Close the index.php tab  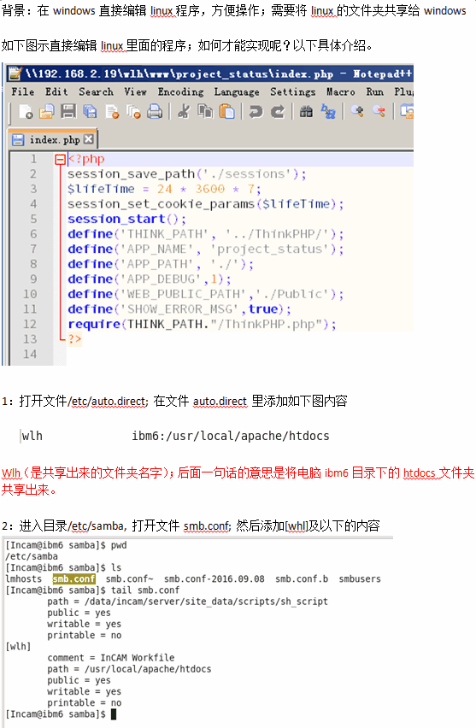[89, 139]
